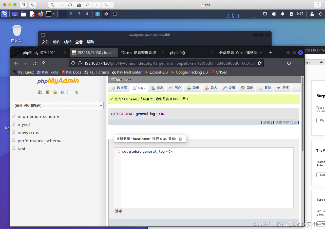The image size is (325, 229).
Task: Click the lock screen icon in panel
Action: tap(312, 14)
